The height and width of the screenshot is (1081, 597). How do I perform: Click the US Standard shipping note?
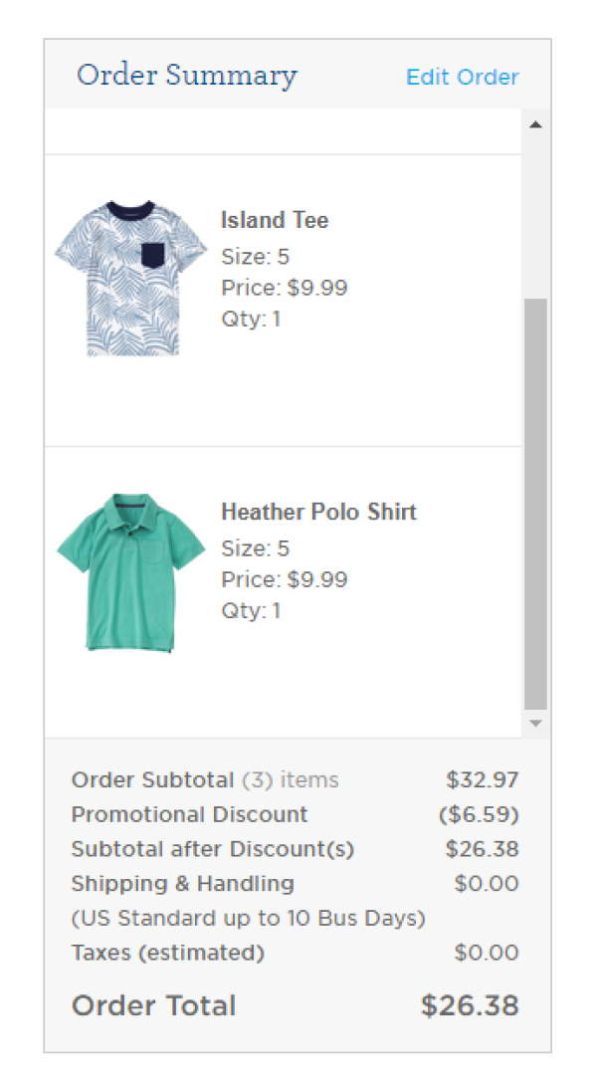tap(248, 919)
